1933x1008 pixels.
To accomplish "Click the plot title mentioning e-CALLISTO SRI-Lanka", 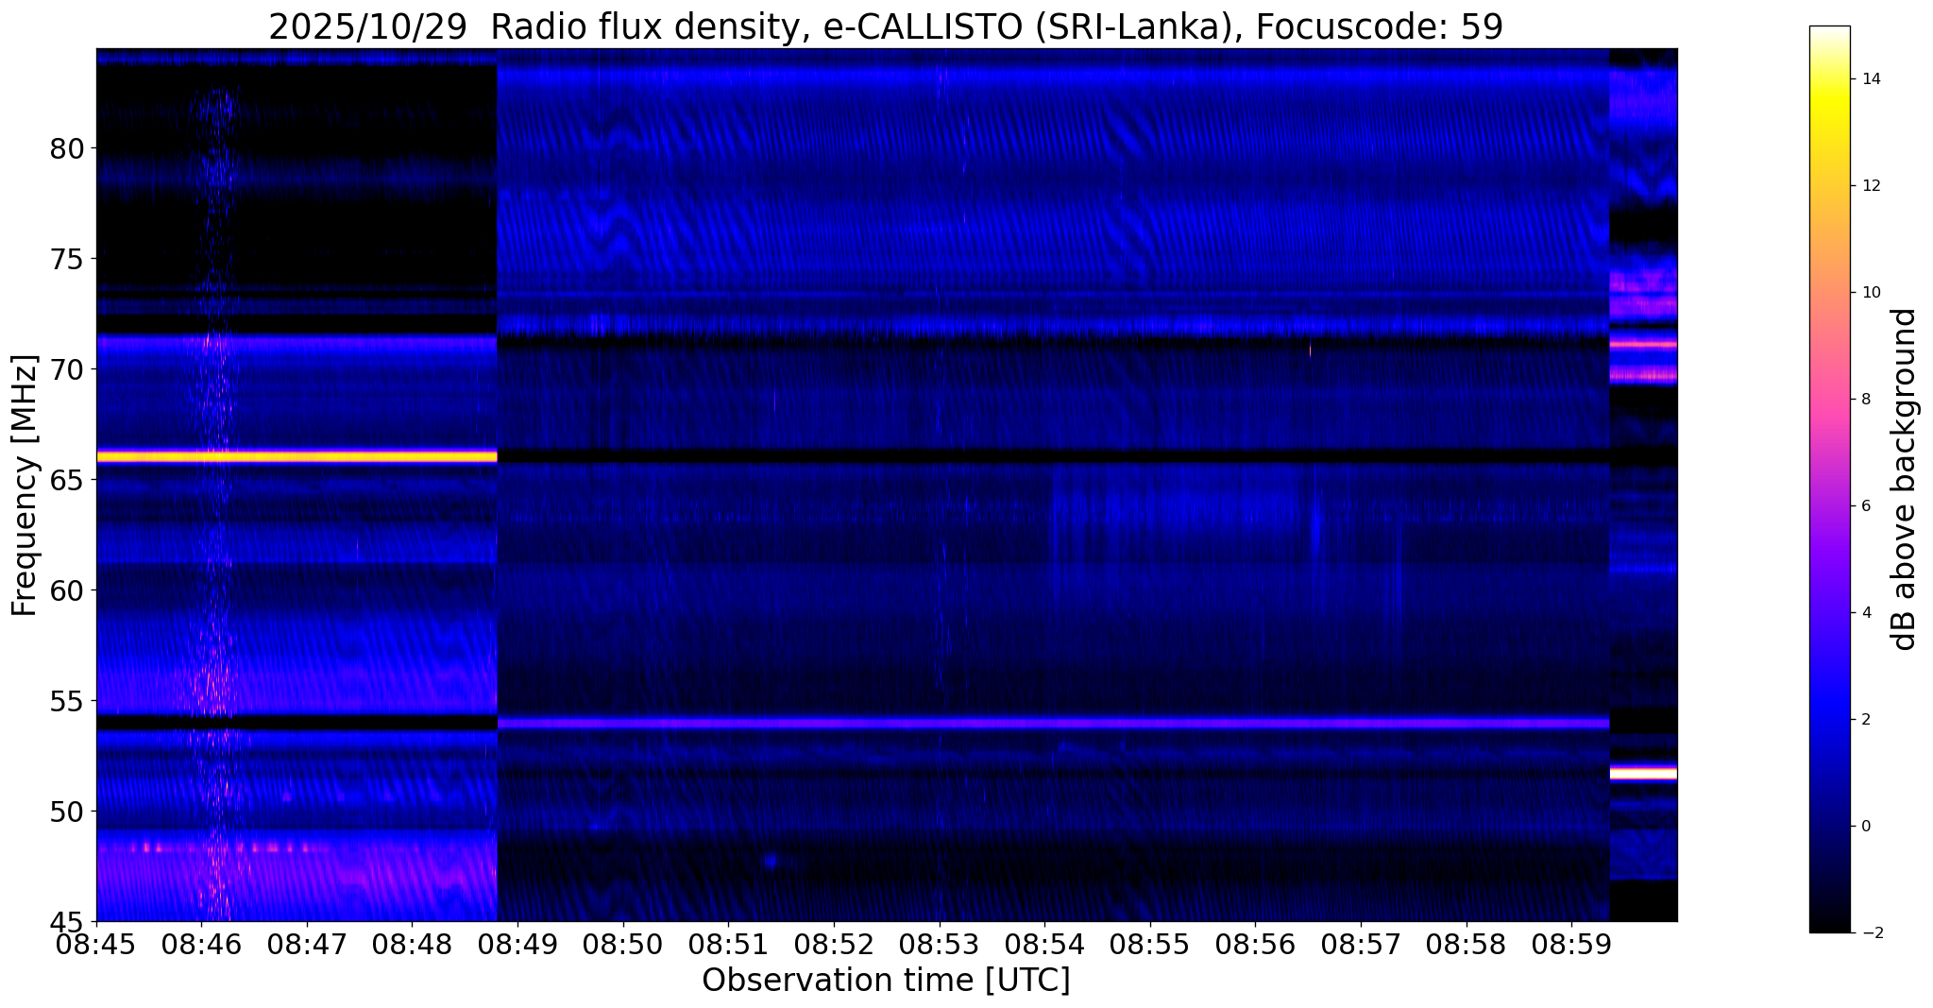I will click(x=886, y=27).
